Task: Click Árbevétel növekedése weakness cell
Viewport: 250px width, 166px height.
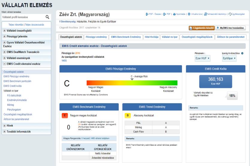Action: pyautogui.click(x=103, y=158)
